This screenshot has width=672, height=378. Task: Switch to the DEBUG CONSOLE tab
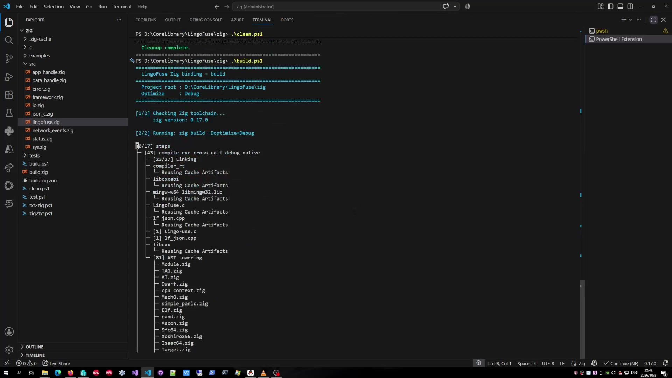tap(206, 20)
